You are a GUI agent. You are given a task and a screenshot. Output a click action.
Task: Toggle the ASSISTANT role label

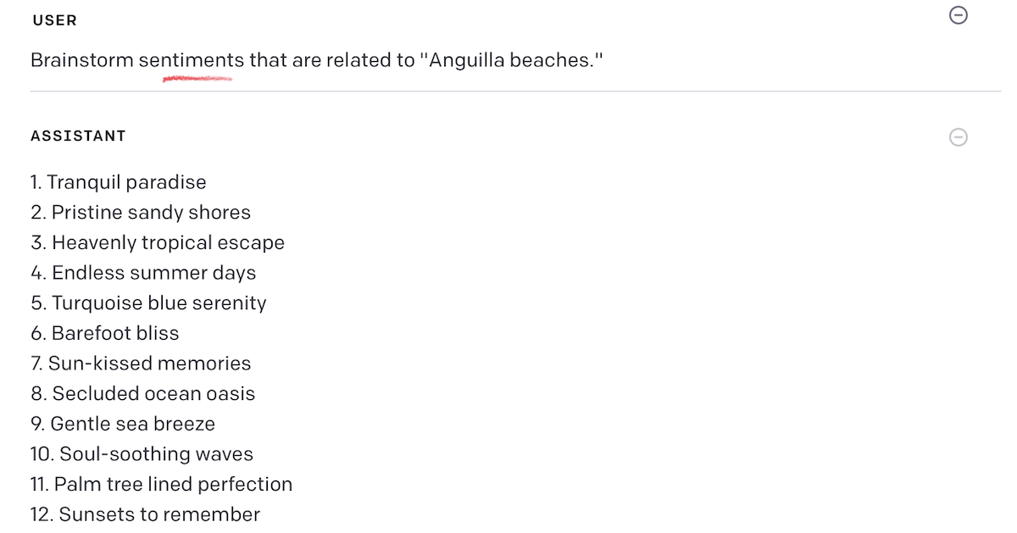coord(78,136)
